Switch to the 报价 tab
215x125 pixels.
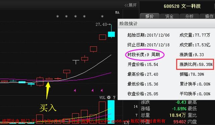coord(149,16)
